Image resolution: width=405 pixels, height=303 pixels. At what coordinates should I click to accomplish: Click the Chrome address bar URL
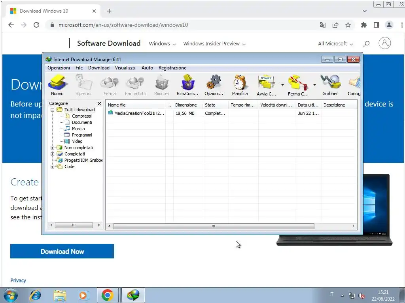123,25
